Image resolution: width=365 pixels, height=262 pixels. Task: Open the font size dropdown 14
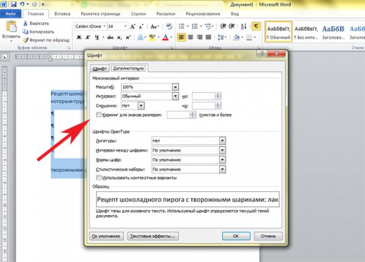click(125, 26)
